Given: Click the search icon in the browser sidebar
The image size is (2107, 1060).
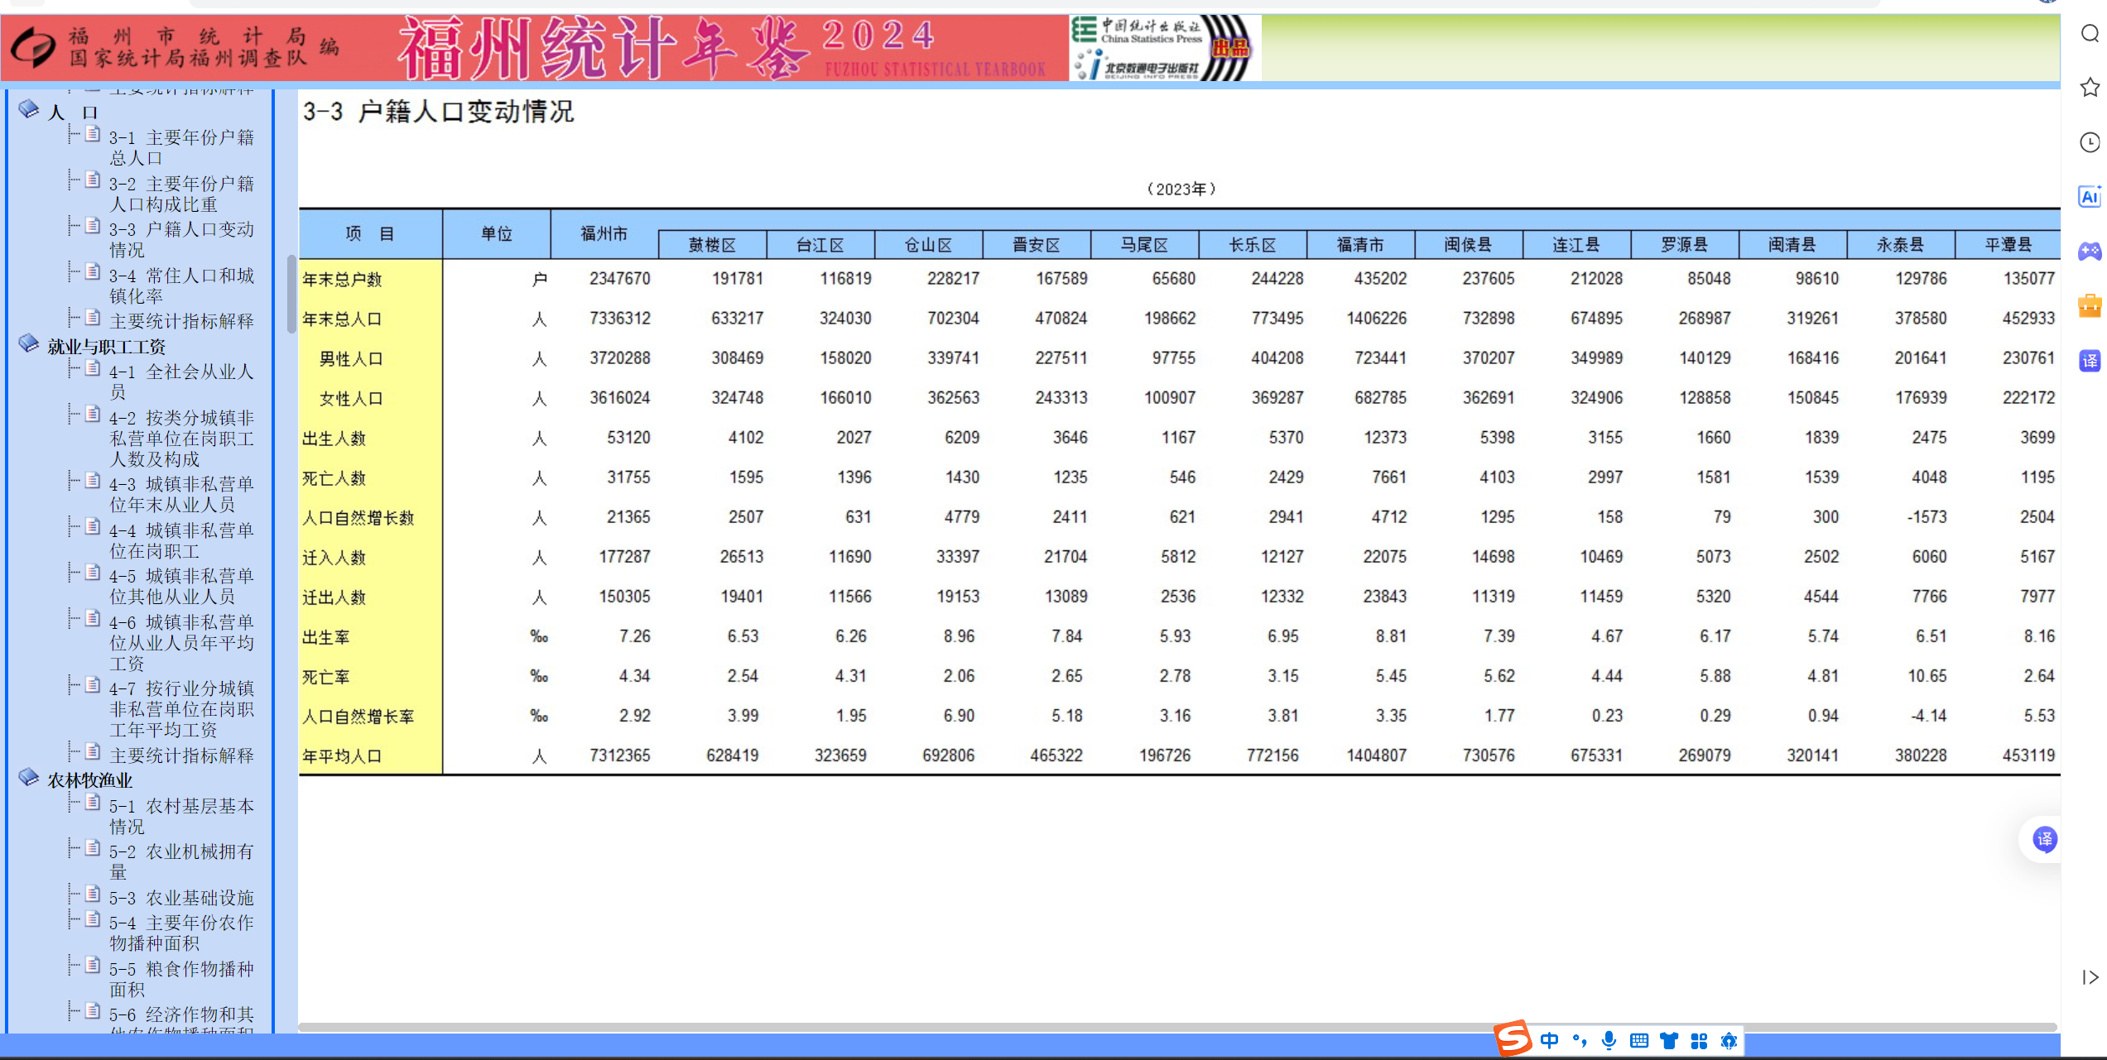Looking at the screenshot, I should (x=2090, y=33).
